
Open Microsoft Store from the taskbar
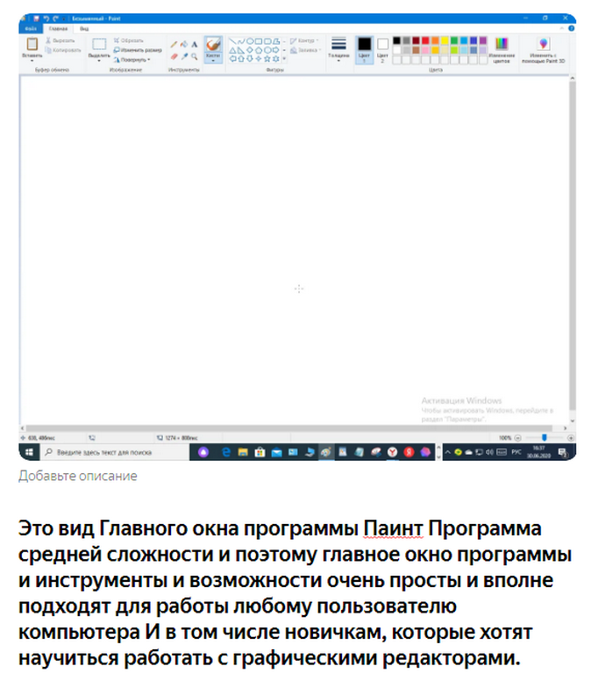(x=260, y=452)
